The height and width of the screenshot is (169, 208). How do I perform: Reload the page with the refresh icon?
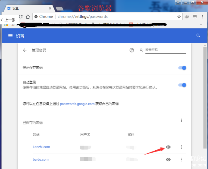point(21,17)
